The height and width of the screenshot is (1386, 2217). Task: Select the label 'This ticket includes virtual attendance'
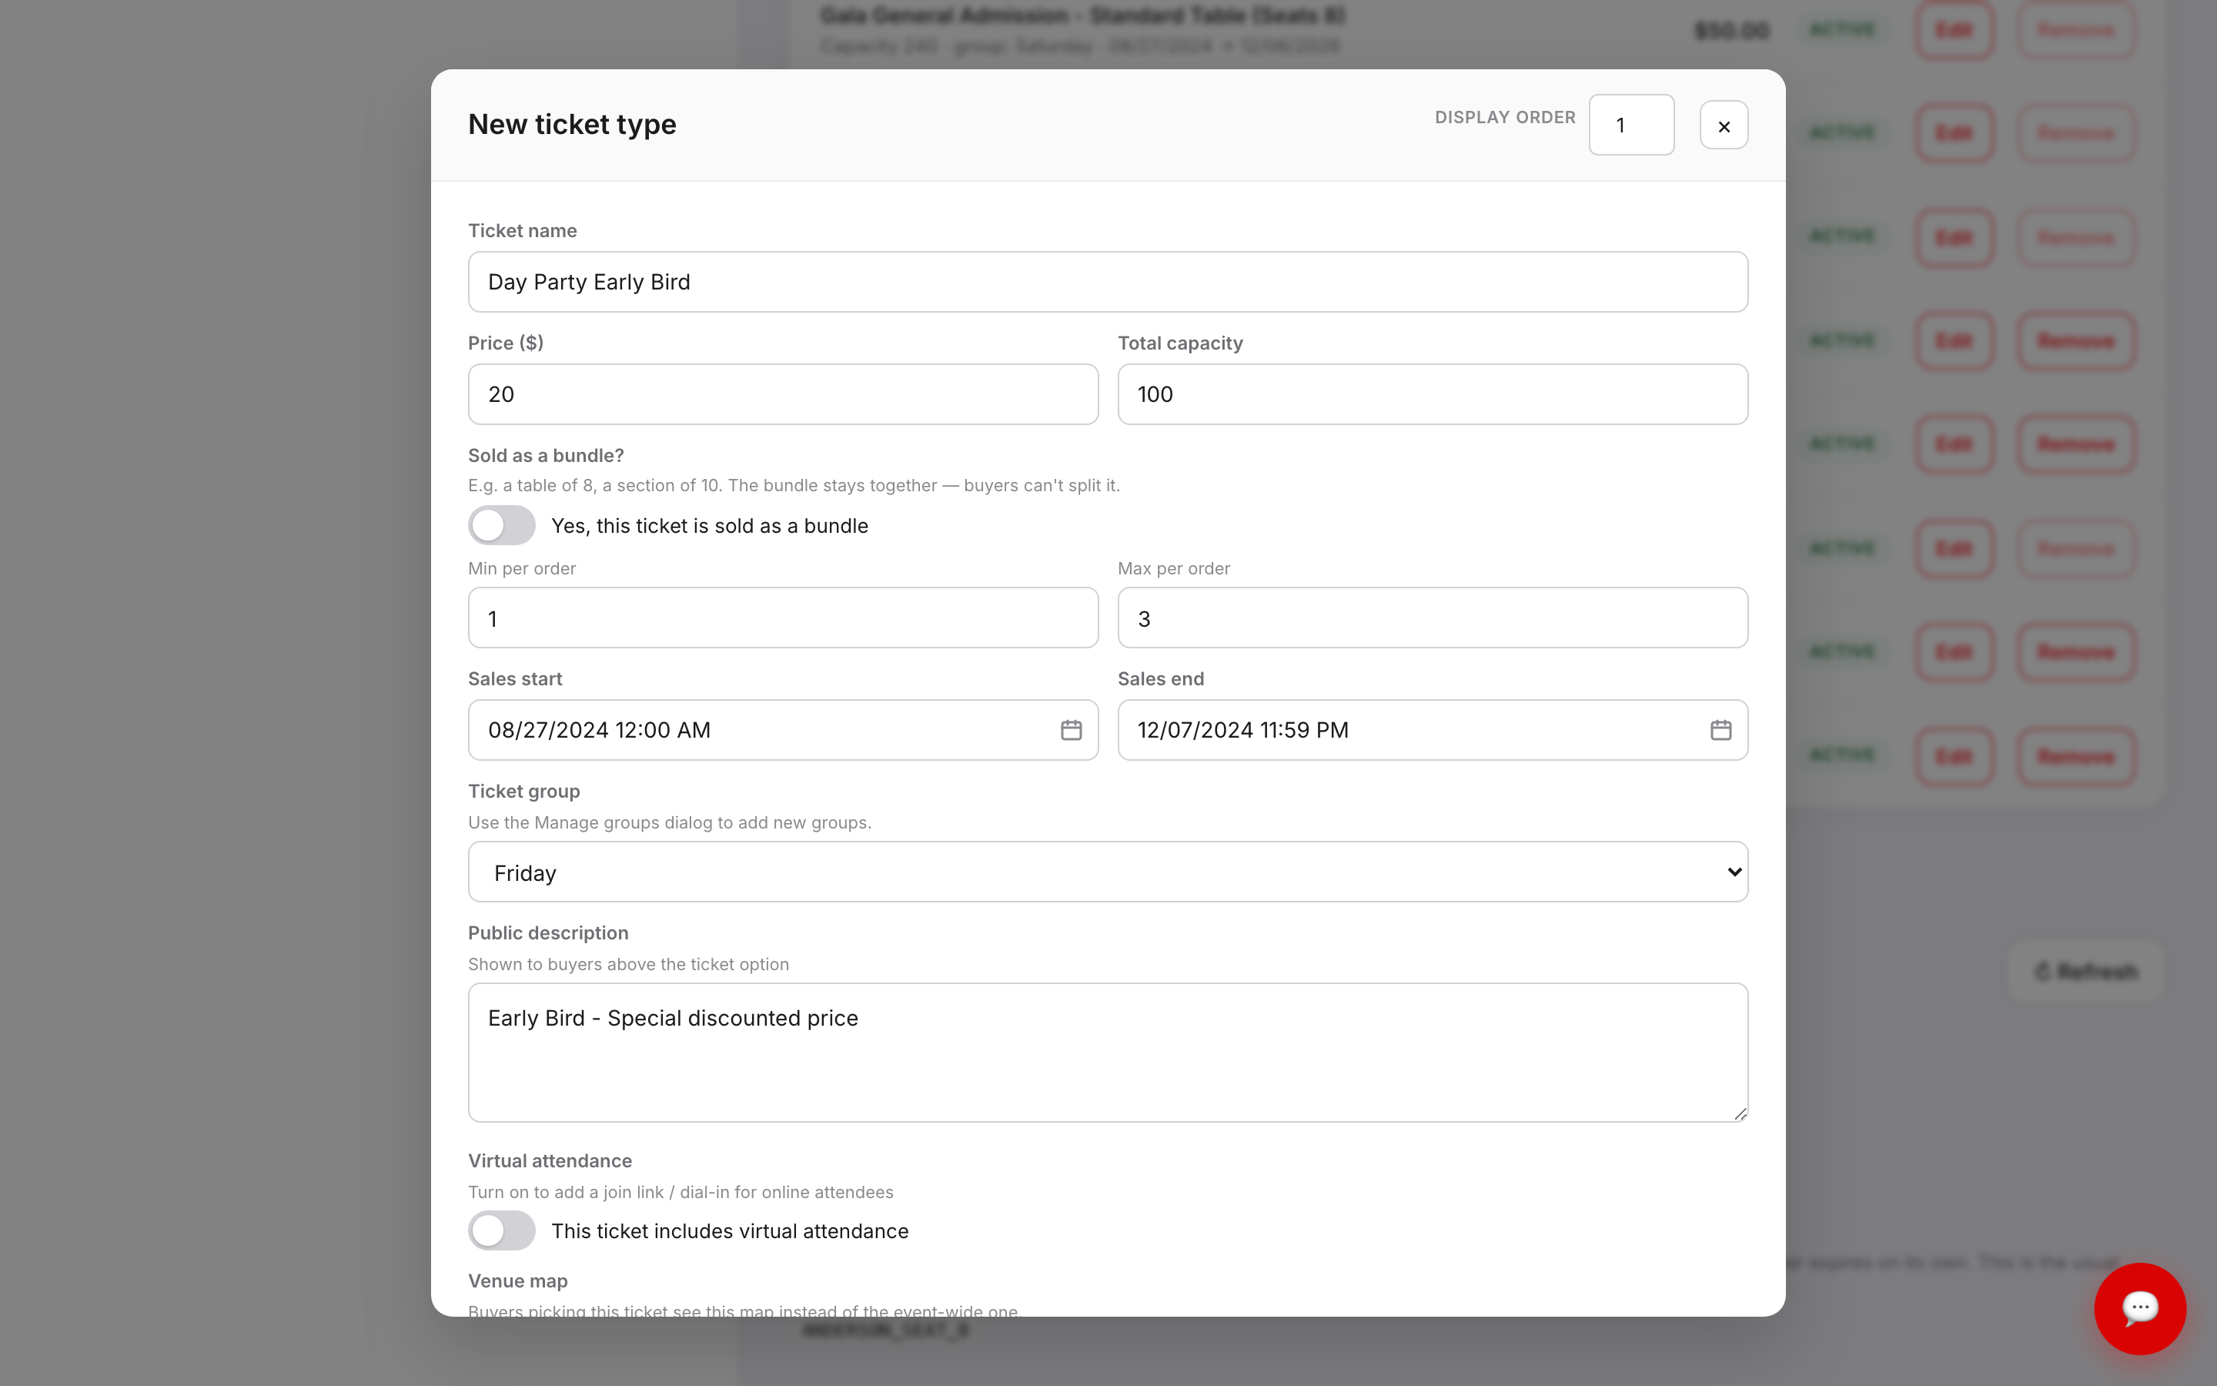tap(729, 1231)
